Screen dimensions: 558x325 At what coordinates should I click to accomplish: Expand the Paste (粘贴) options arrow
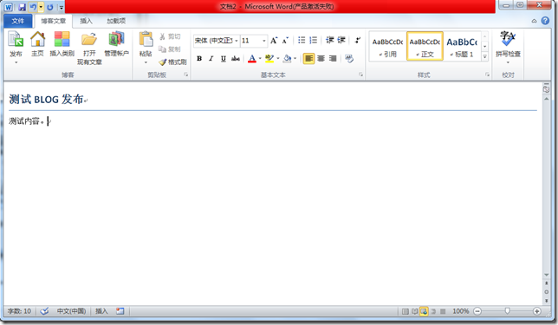pyautogui.click(x=146, y=62)
